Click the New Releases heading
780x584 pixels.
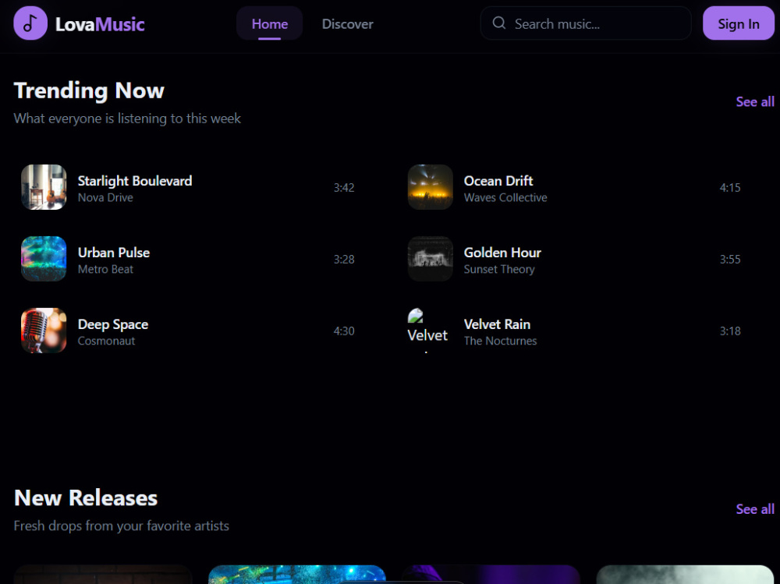pyautogui.click(x=86, y=498)
